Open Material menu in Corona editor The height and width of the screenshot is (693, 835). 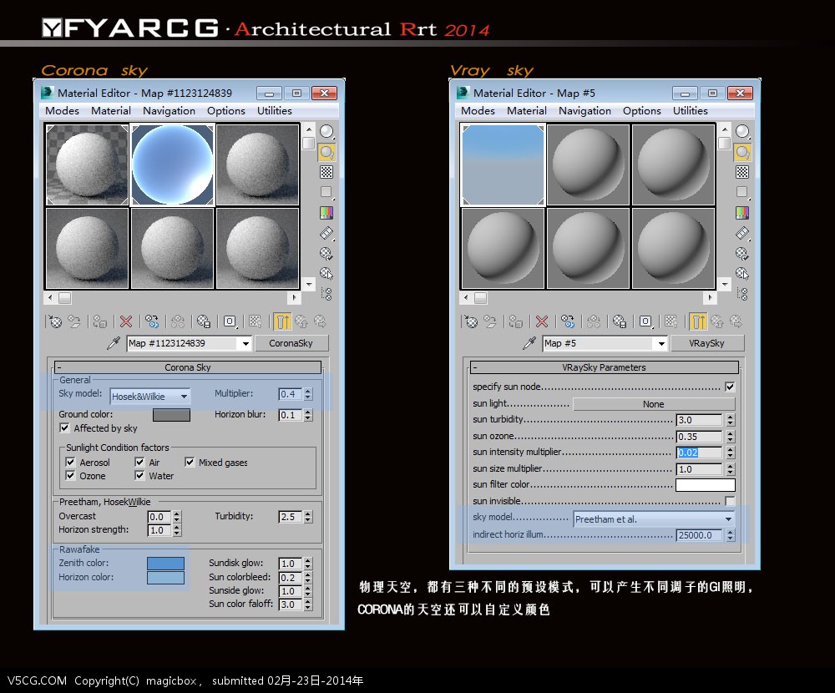[x=111, y=110]
